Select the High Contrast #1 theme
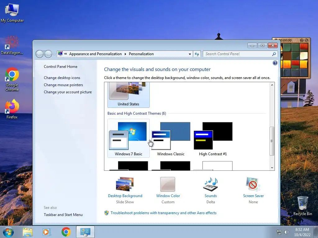The image size is (318, 238). (x=213, y=138)
